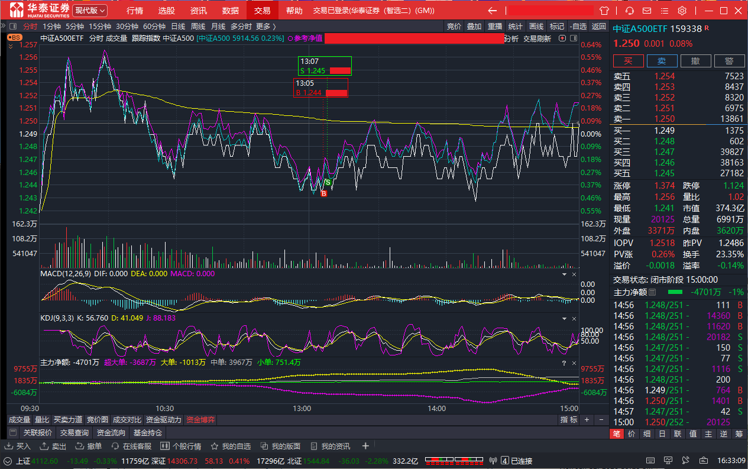Open the skin theme shirt icon

pos(604,11)
